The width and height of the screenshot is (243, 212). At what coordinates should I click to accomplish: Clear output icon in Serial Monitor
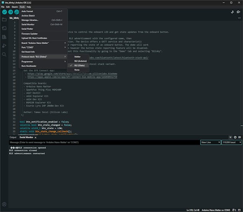click(x=240, y=137)
